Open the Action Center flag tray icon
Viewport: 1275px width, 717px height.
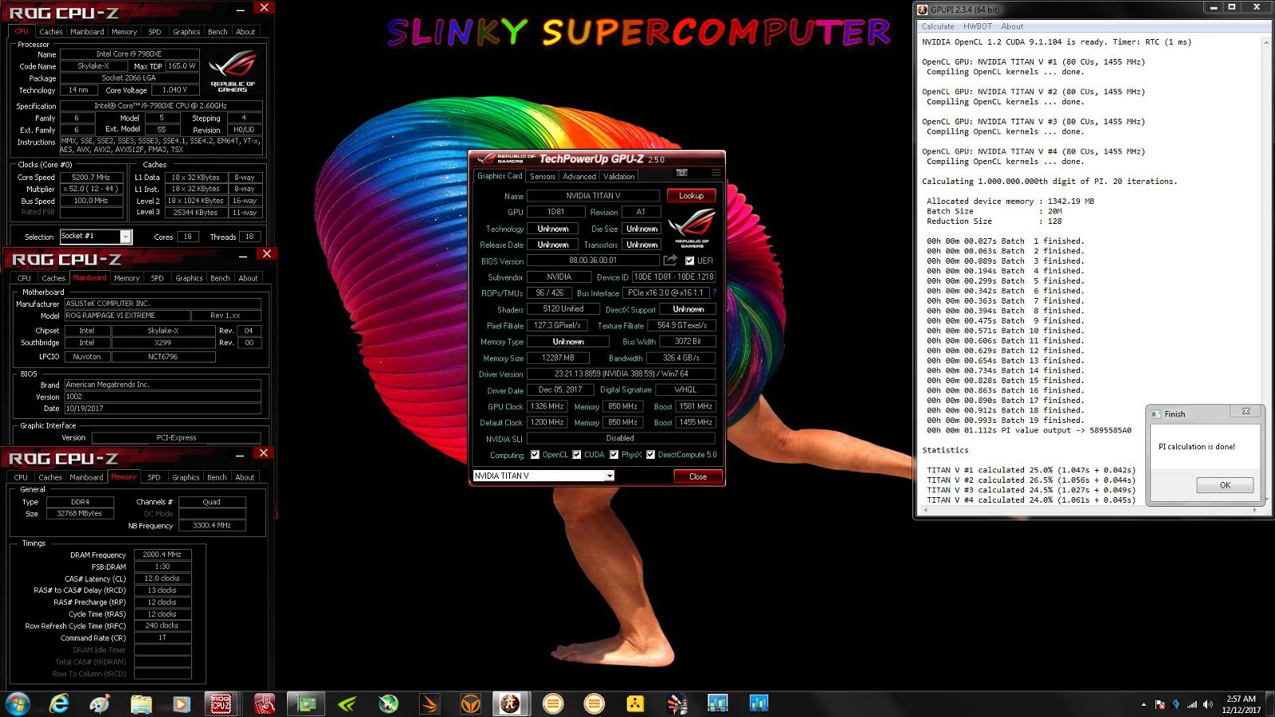pos(1160,704)
